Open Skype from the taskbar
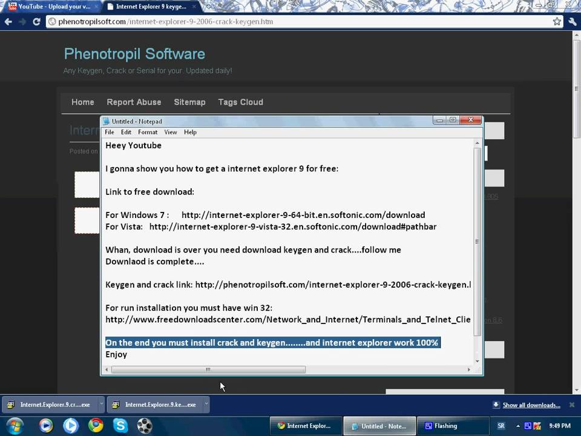This screenshot has height=436, width=581. click(x=120, y=425)
